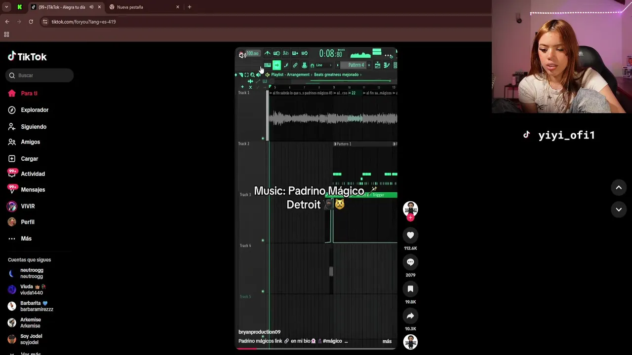Open the bryanproduction09 profile link
This screenshot has width=632, height=355.
click(x=259, y=332)
